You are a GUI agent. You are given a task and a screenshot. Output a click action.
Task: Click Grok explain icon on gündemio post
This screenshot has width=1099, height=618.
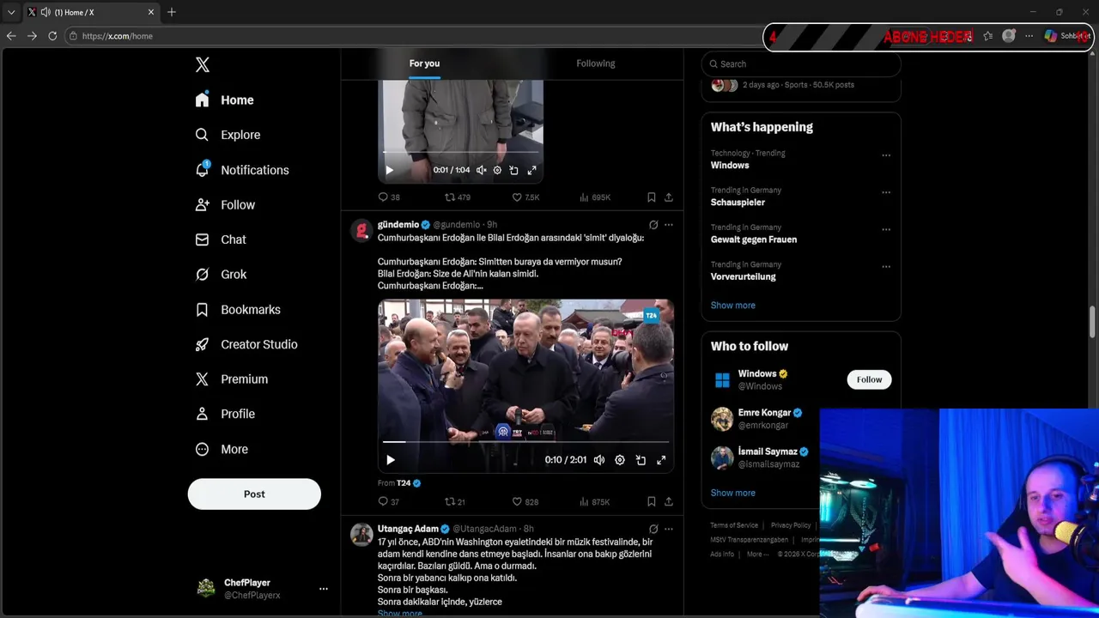pyautogui.click(x=653, y=225)
